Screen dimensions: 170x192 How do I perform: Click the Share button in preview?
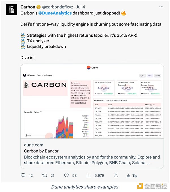[x=158, y=76]
